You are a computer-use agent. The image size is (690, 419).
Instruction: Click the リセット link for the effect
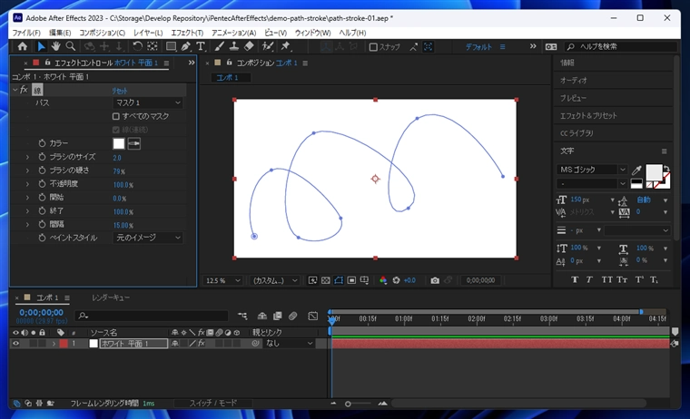120,91
